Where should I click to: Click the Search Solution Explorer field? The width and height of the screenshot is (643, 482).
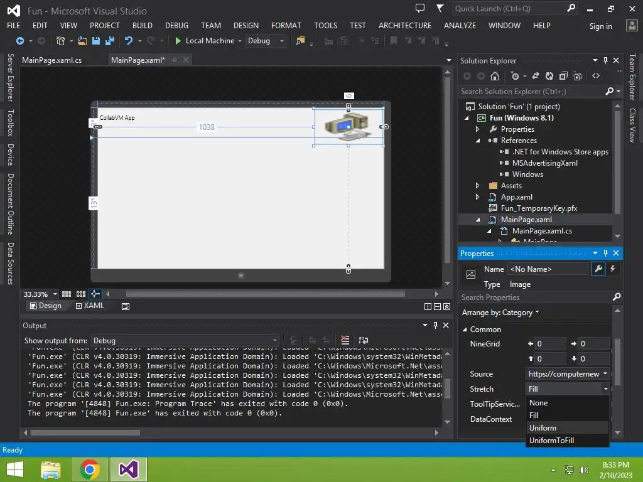(x=532, y=92)
